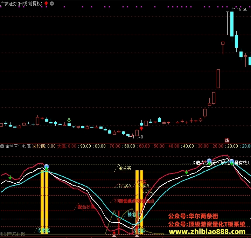Click the red up arrow at the indicator's bottom
Image resolution: width=251 pixels, height=238 pixels.
click(114, 233)
